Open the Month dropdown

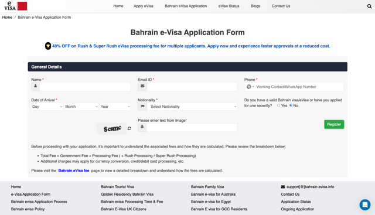click(81, 107)
